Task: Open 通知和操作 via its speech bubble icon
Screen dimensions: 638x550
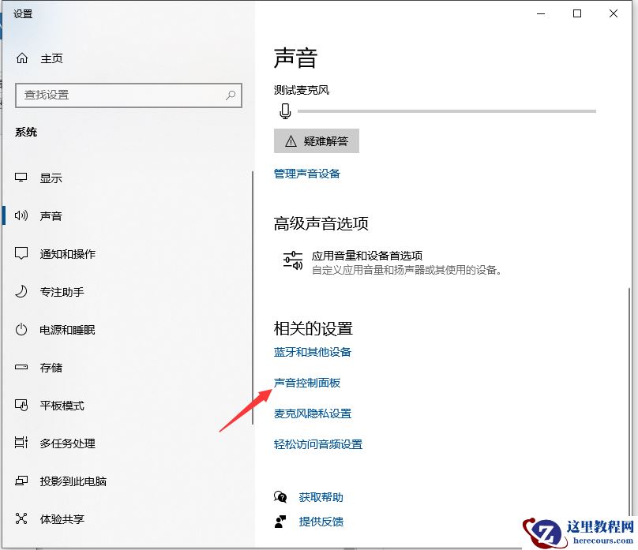Action: click(21, 253)
